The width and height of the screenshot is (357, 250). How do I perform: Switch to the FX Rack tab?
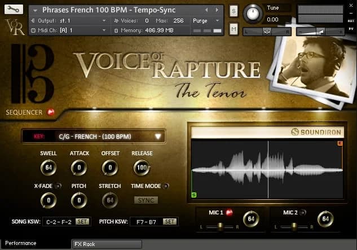point(107,244)
